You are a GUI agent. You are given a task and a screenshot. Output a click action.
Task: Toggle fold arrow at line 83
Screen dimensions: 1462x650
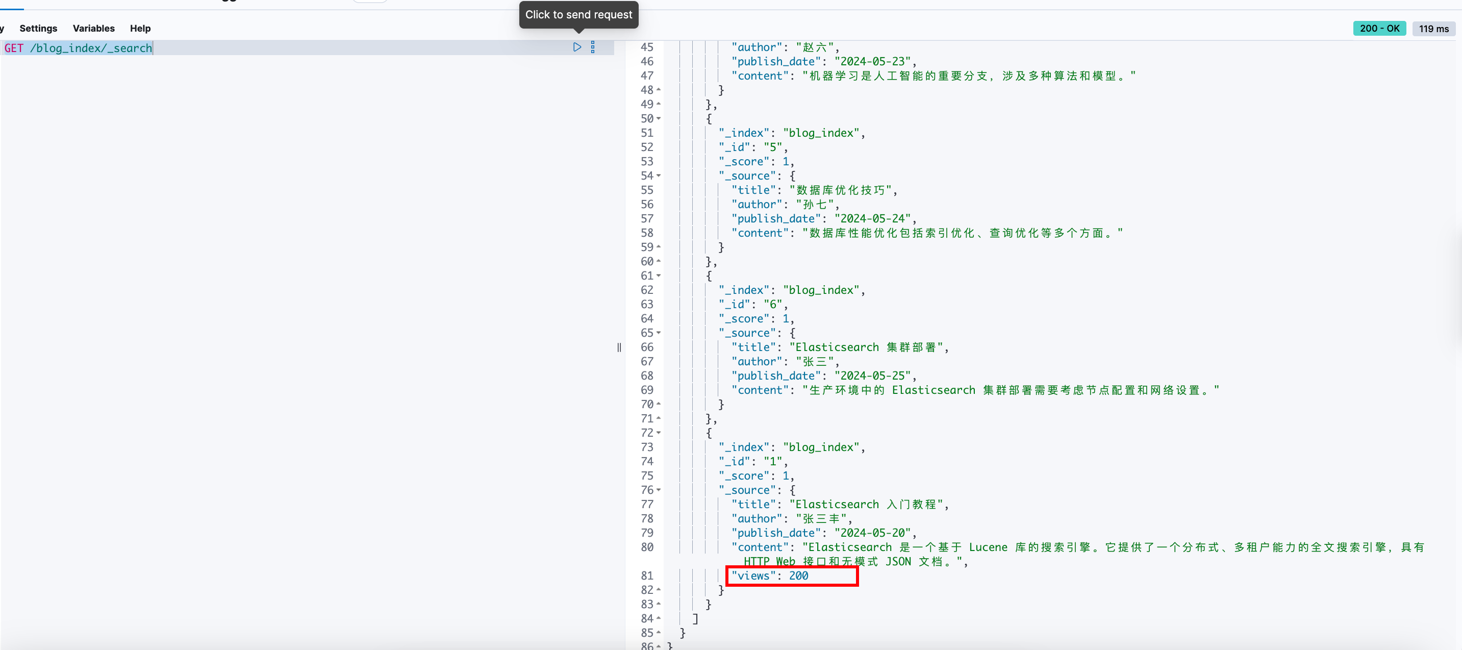659,604
